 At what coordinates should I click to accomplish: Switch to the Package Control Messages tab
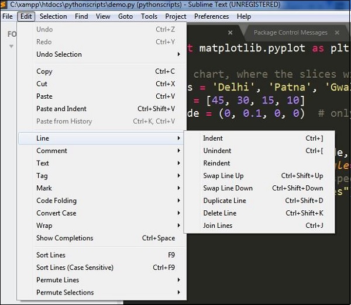point(290,33)
